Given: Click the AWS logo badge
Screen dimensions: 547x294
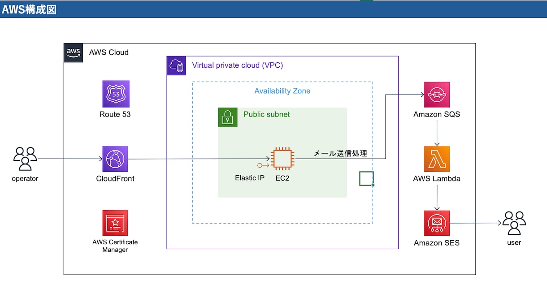Looking at the screenshot, I should pyautogui.click(x=74, y=53).
